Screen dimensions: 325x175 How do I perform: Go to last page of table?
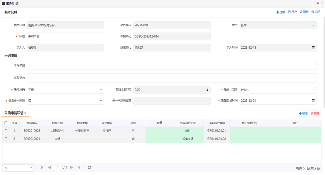(79, 167)
